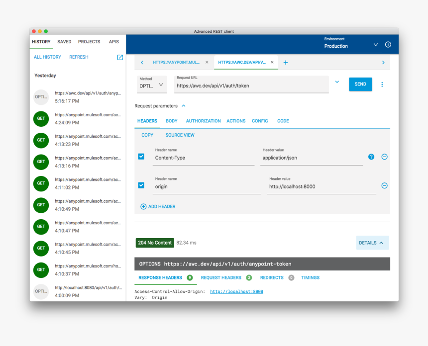The image size is (428, 346).
Task: Add a new request tab with plus icon
Action: tap(286, 63)
